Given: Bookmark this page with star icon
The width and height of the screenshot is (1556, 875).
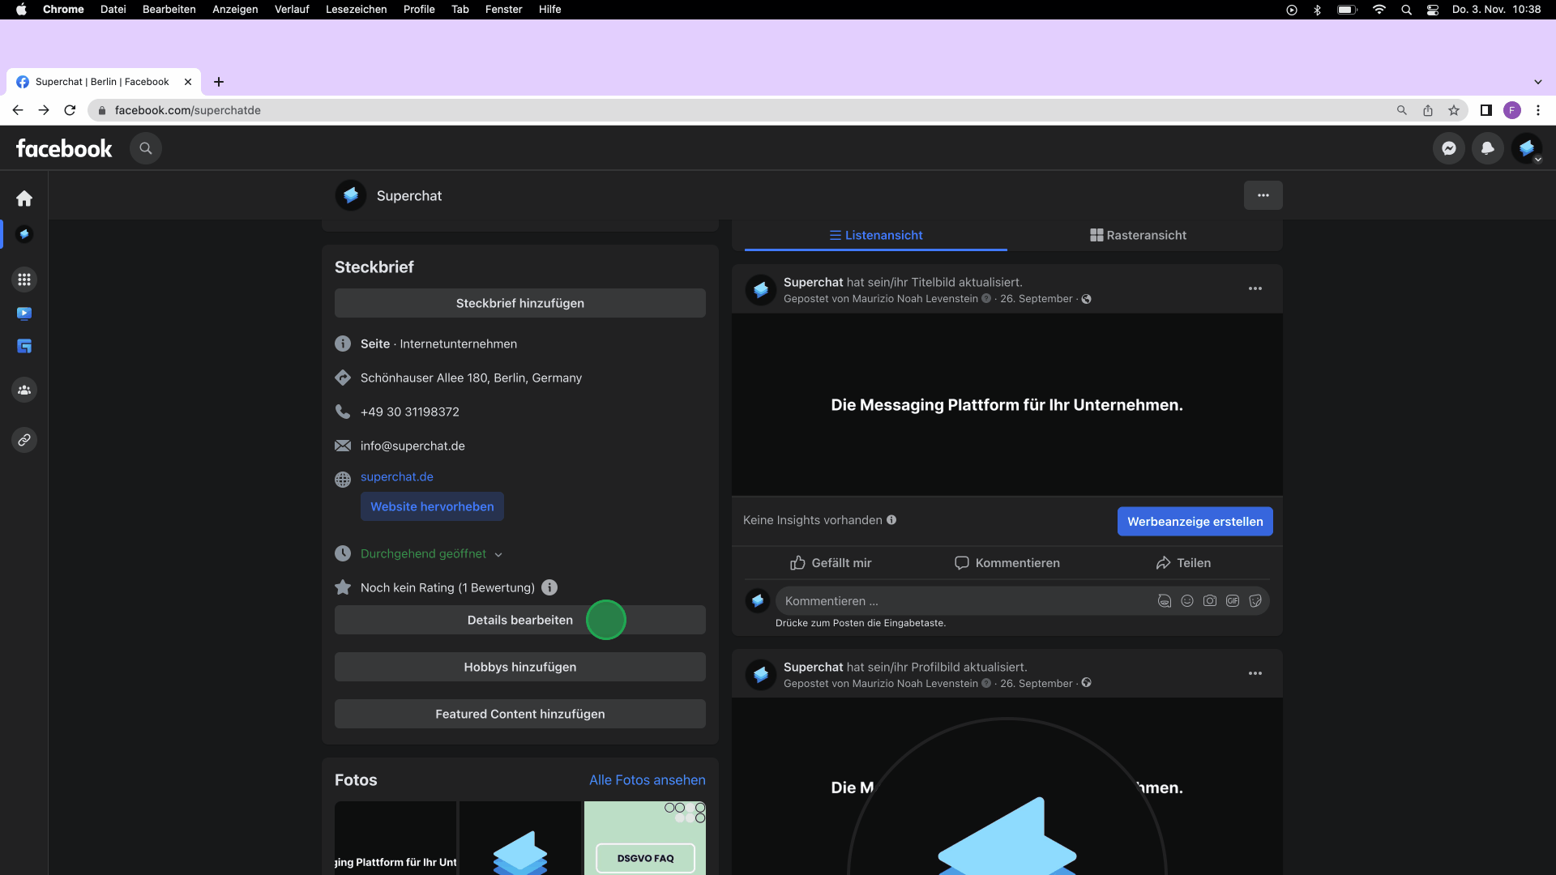Looking at the screenshot, I should [1454, 110].
